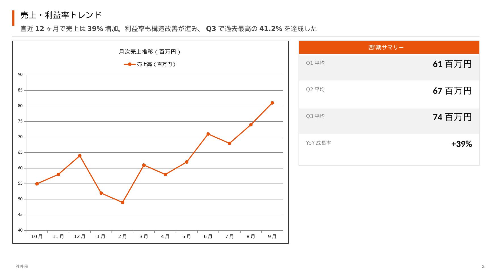Click the 売上高 legend entry in the chart
This screenshot has width=492, height=277.
(x=150, y=64)
